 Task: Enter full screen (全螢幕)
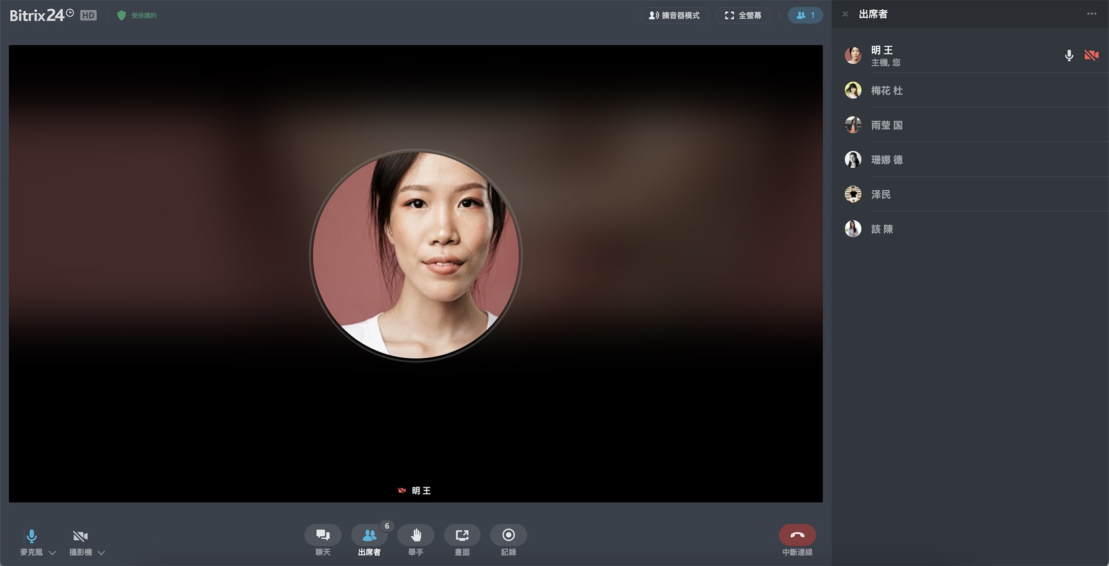743,15
